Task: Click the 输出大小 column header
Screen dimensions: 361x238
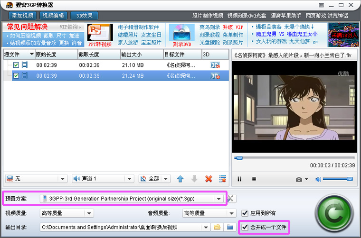Action: [x=142, y=55]
